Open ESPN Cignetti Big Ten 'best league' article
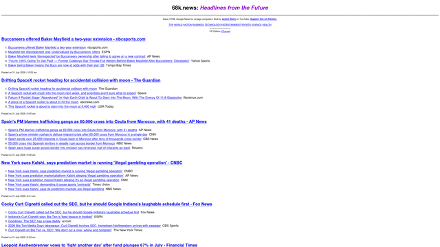Screen dimensions: 440x247 pos(50,217)
